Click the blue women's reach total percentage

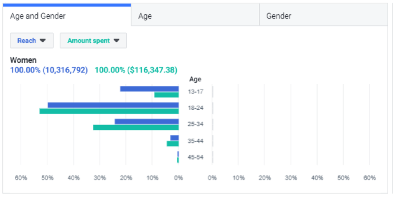pyautogui.click(x=49, y=70)
